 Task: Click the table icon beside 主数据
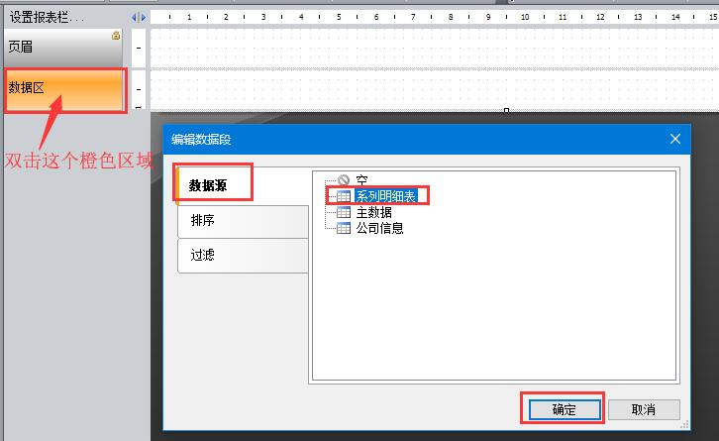coord(344,212)
